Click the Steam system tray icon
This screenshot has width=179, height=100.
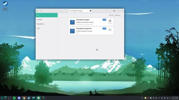click(x=151, y=98)
